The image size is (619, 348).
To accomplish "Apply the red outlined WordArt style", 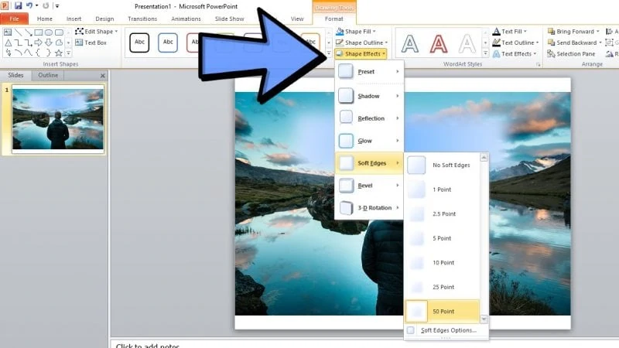I will point(438,43).
